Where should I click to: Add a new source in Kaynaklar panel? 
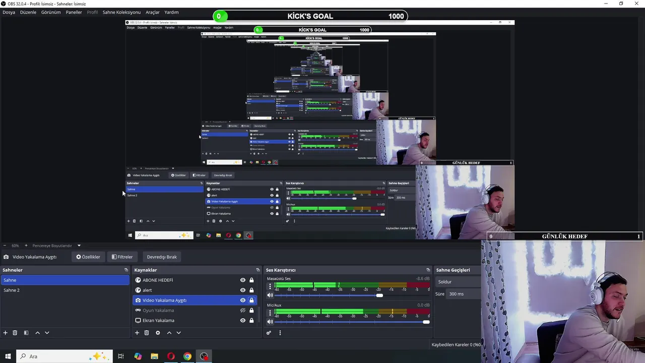tap(137, 333)
